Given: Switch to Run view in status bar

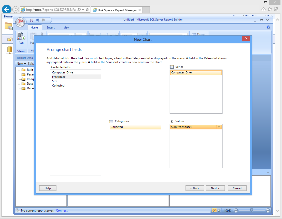Looking at the screenshot, I should [x=219, y=211].
